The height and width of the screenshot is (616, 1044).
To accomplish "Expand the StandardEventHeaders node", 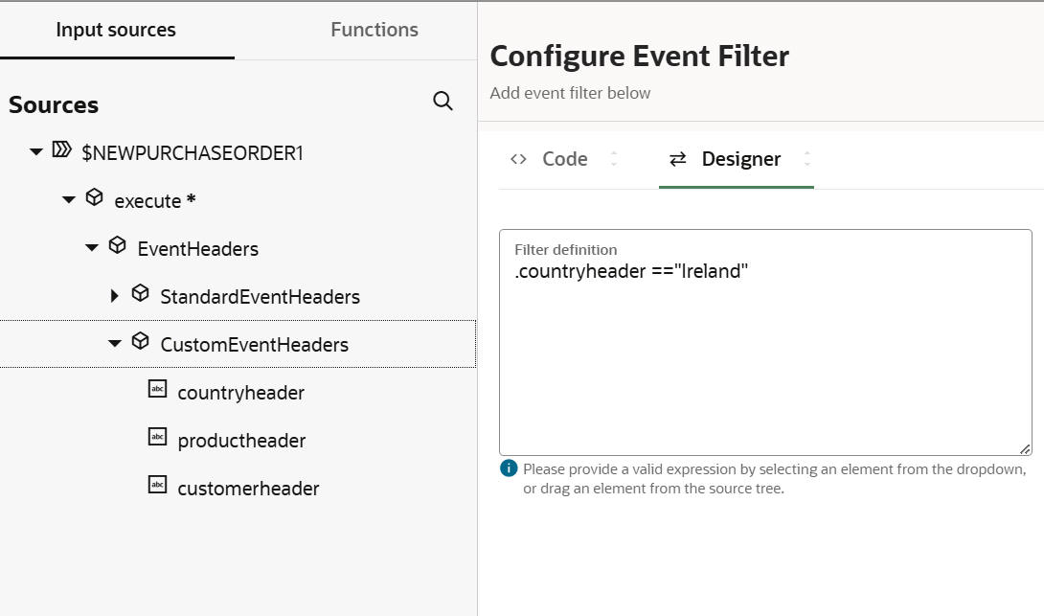I will [115, 296].
